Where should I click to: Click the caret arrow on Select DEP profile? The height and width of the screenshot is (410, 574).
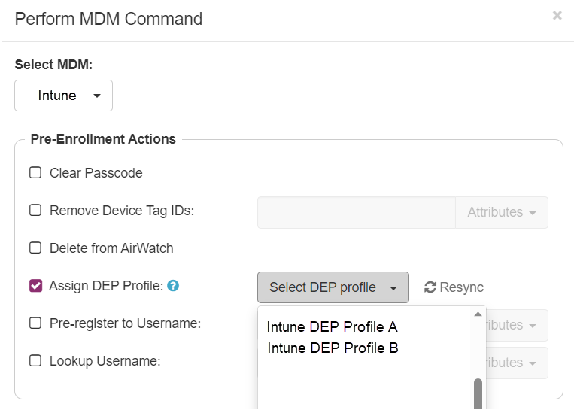point(393,288)
